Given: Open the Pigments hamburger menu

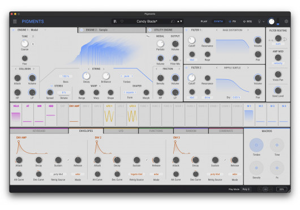Looking at the screenshot, I should (x=15, y=22).
